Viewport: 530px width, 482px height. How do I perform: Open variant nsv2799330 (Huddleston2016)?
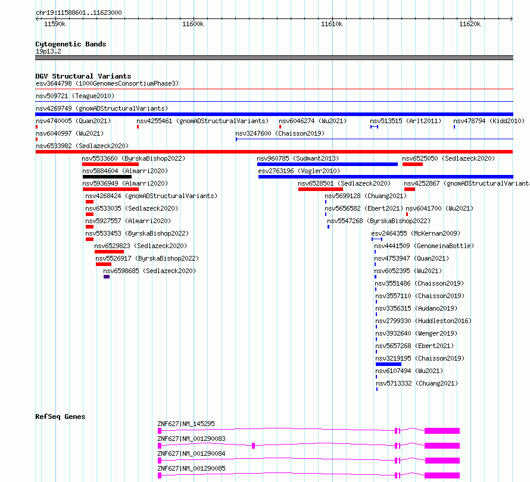[423, 321]
